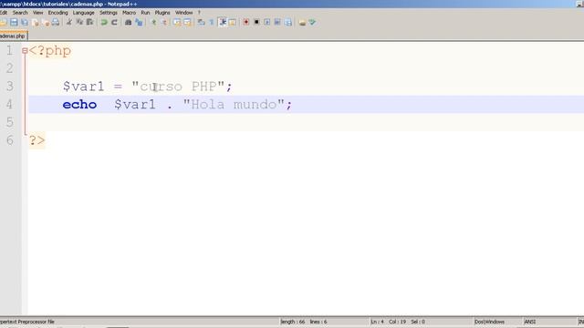
Task: Click the Save file toolbar icon
Action: (14, 22)
